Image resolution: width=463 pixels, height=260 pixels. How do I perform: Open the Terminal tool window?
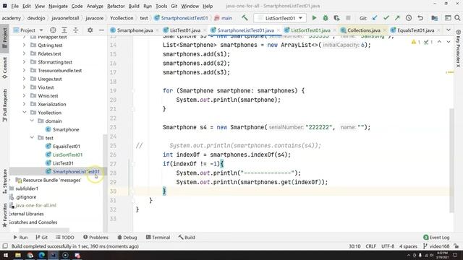158,237
